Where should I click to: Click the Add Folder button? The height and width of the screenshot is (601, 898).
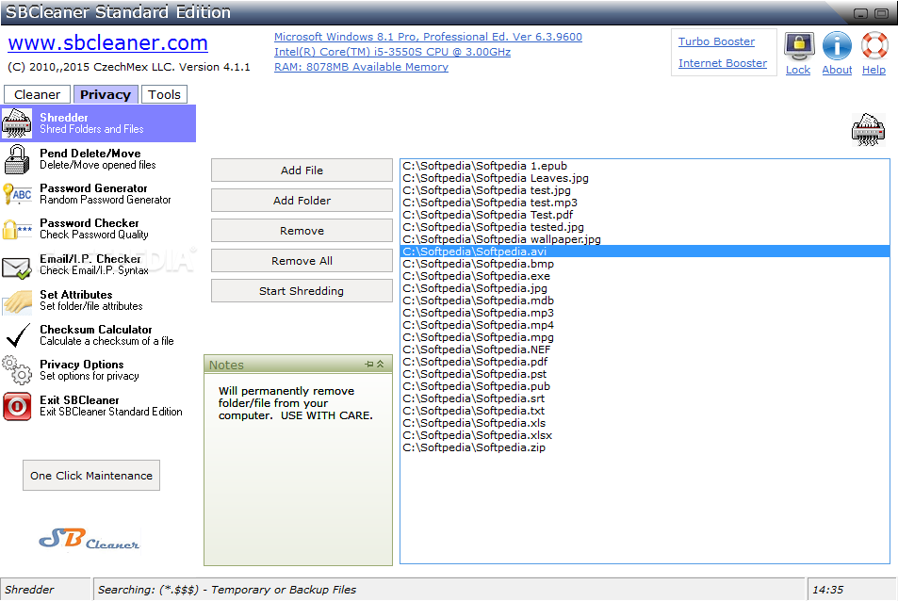(x=302, y=201)
